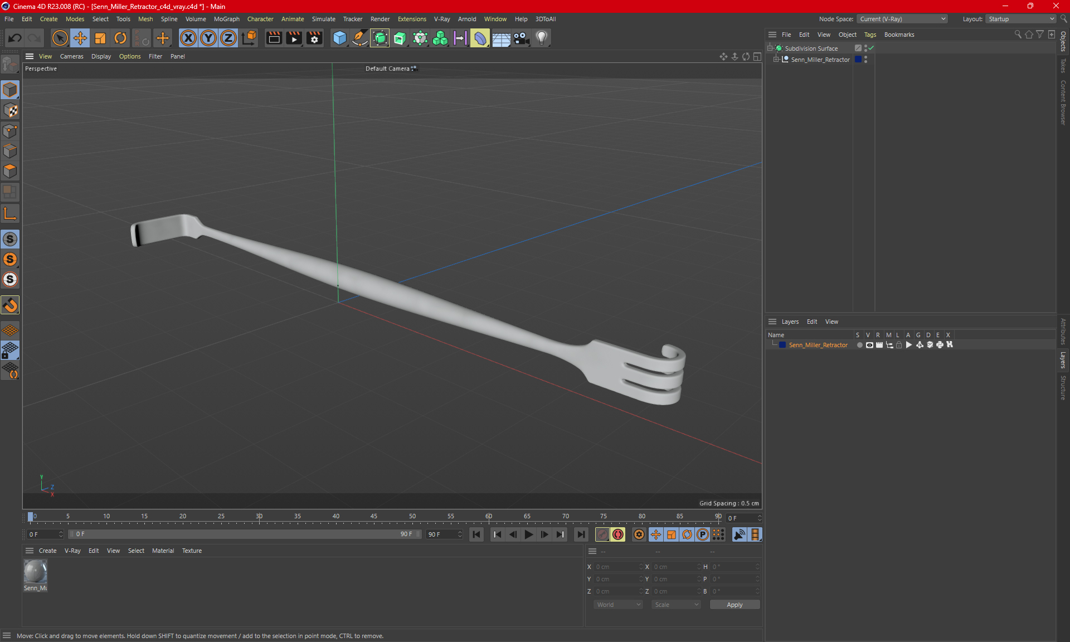
Task: Toggle Z axis lock
Action: (228, 38)
